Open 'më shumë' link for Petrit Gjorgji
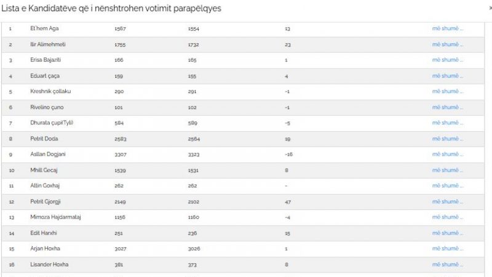The image size is (492, 277). tap(448, 202)
